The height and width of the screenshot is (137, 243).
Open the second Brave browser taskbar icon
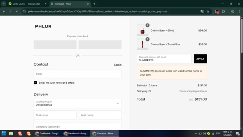[29, 134]
